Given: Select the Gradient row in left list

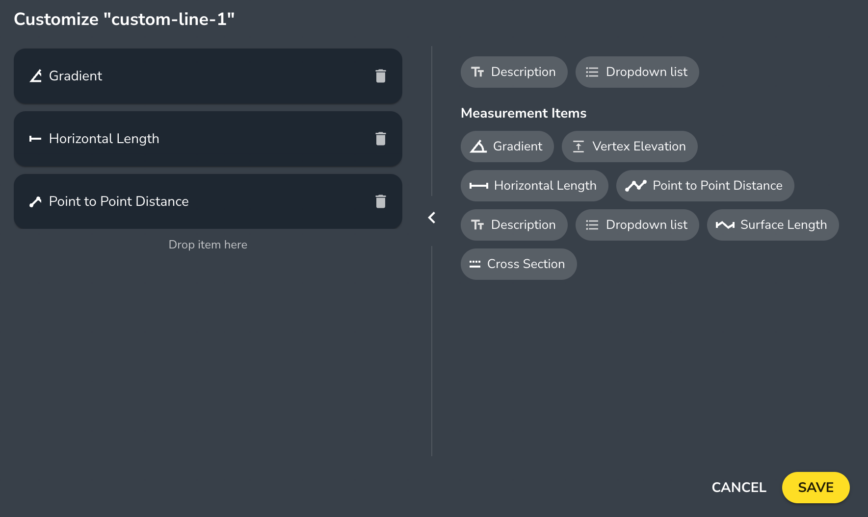Looking at the screenshot, I should (208, 76).
